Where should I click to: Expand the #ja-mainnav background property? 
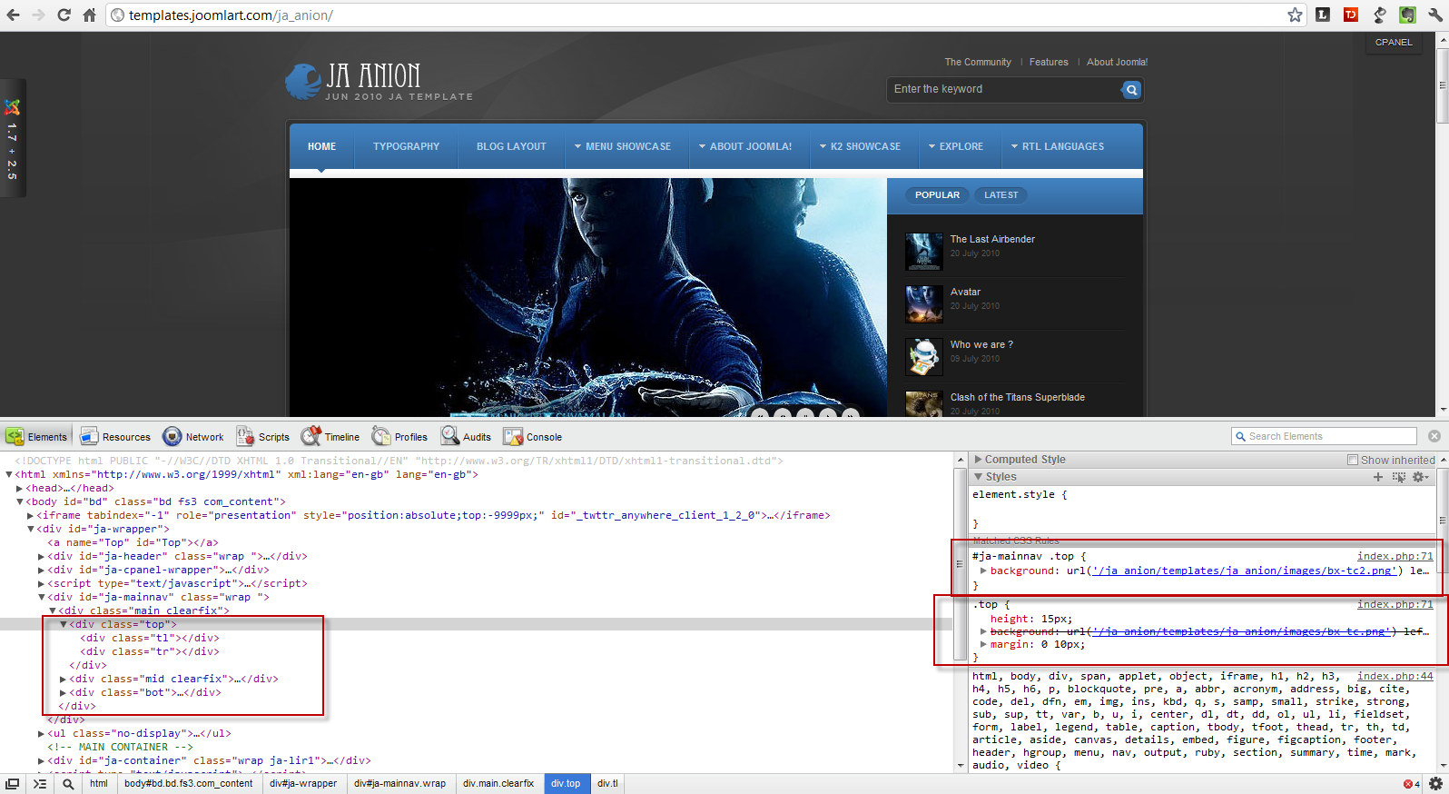tap(983, 571)
